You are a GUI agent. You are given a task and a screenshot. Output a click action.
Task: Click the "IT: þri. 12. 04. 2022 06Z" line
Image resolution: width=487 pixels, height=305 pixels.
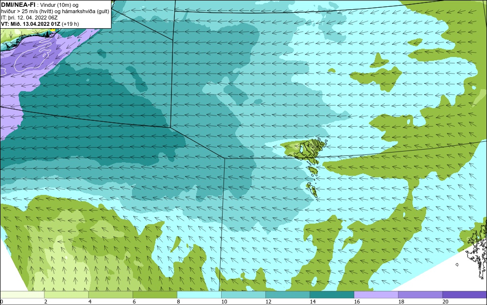29,18
